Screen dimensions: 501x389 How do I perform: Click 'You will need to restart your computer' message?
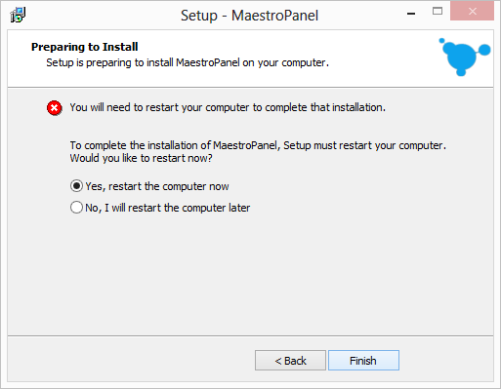pyautogui.click(x=228, y=107)
